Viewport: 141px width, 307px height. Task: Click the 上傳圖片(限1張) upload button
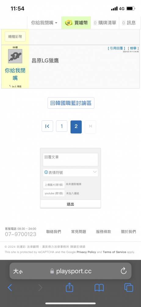coord(54,185)
